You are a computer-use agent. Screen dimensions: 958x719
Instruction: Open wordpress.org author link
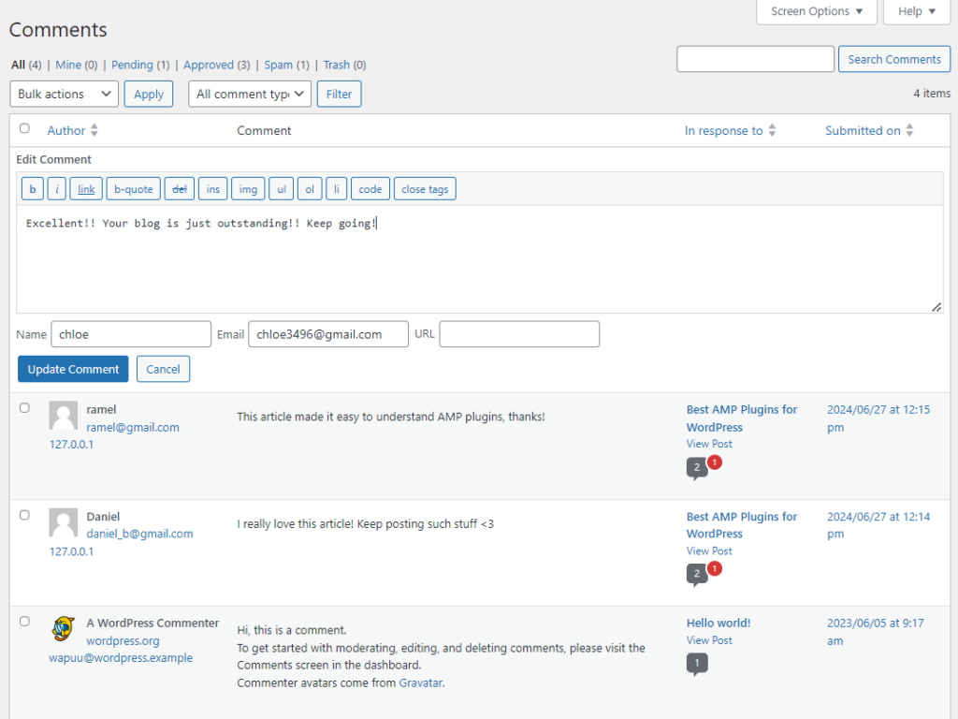pyautogui.click(x=123, y=640)
